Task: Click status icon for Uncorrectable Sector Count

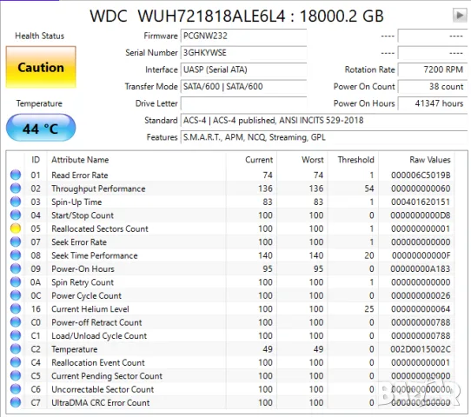Action: pos(16,389)
